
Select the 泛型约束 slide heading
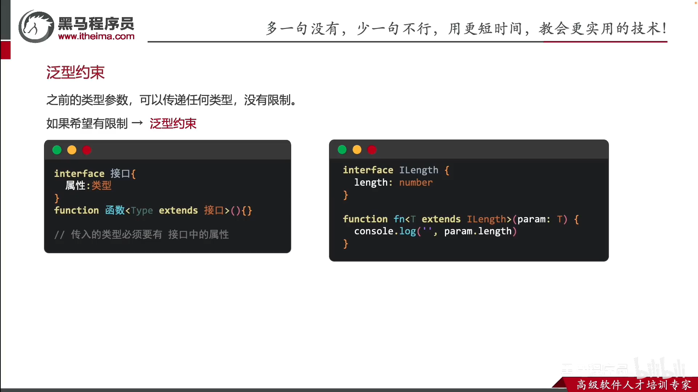75,72
